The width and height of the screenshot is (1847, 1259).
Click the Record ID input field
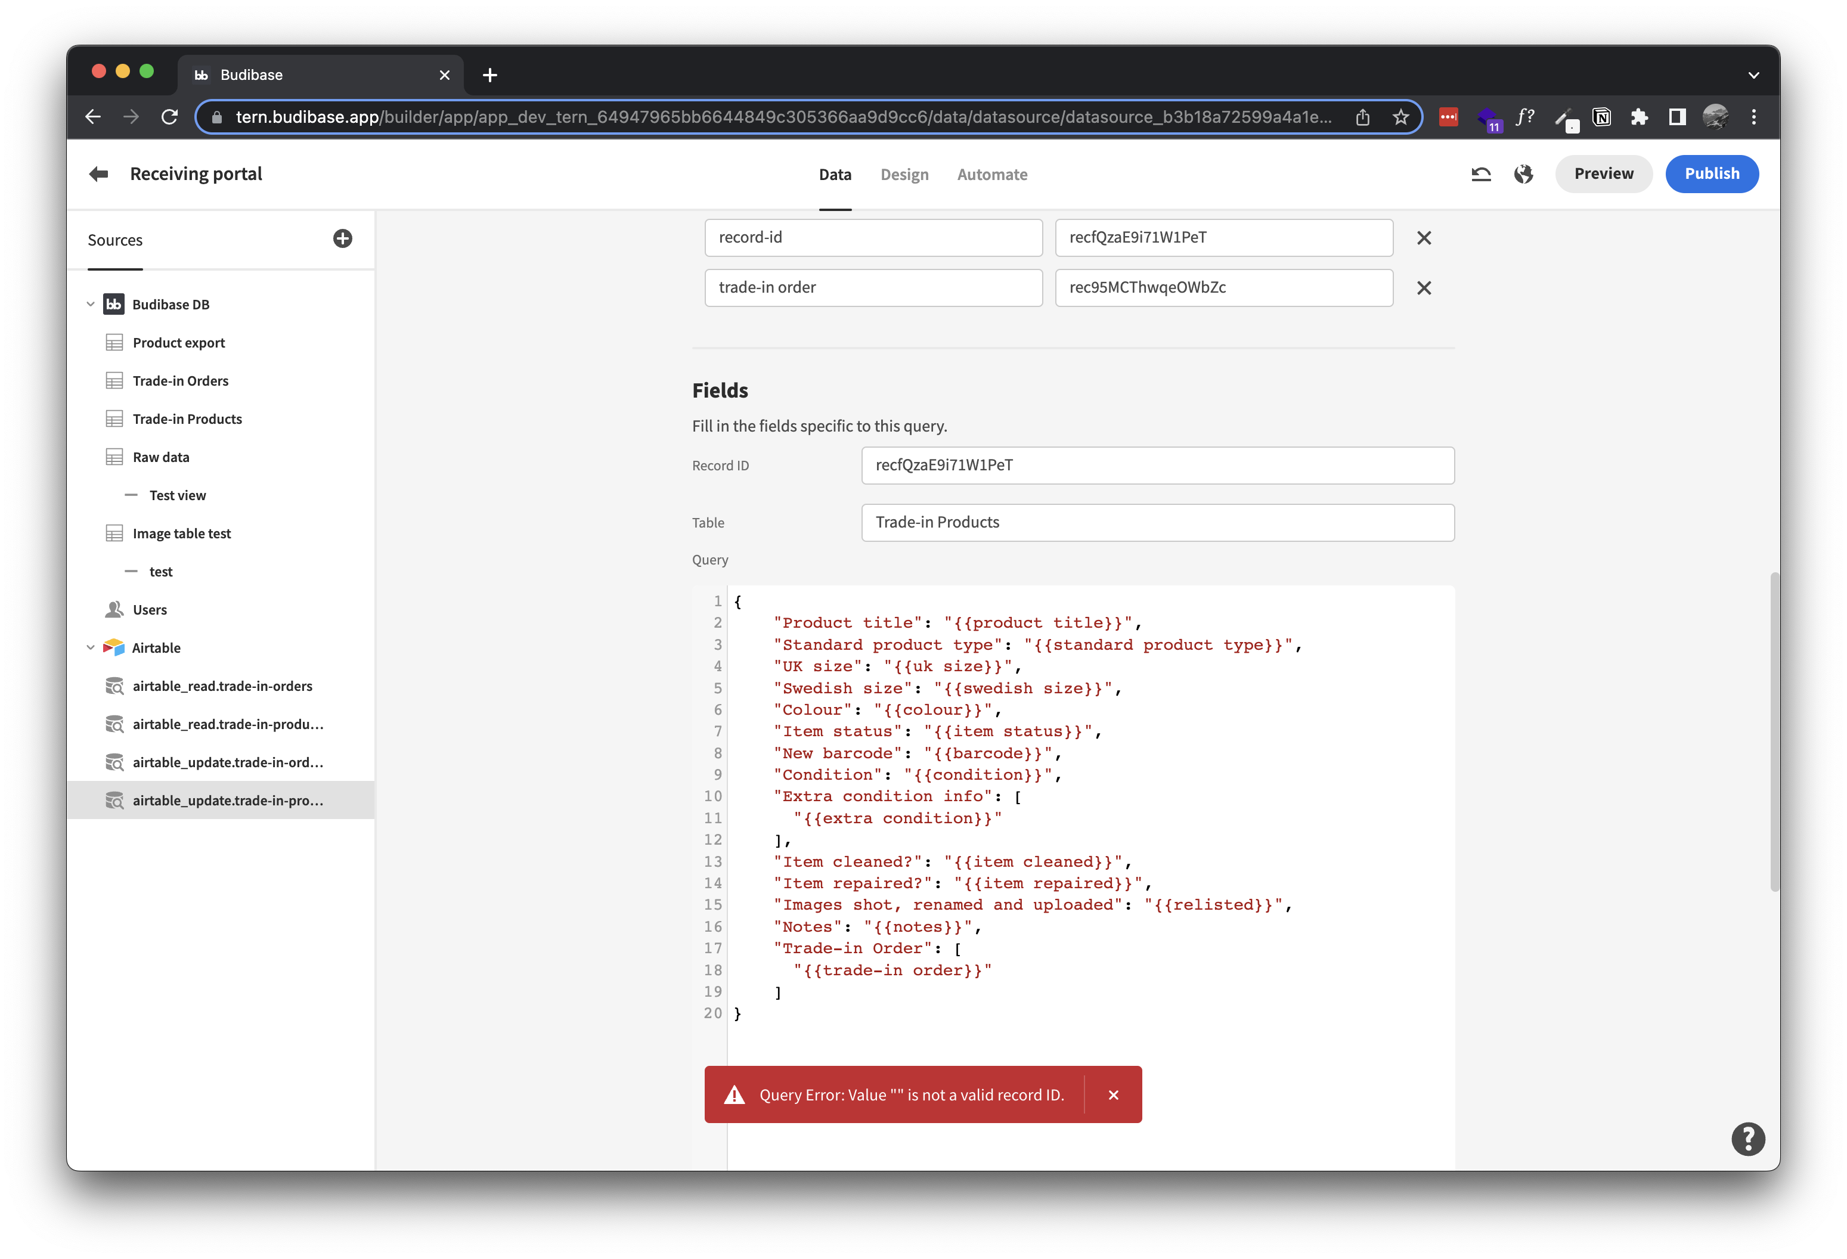click(1157, 465)
